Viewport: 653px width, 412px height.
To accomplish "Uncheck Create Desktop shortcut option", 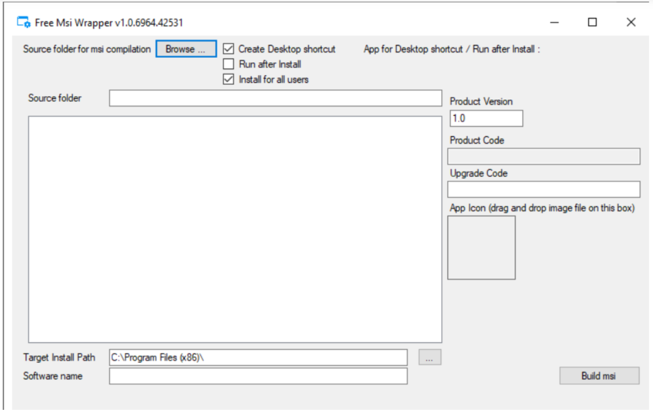I will coord(228,49).
